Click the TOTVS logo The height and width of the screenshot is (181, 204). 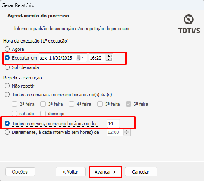click(x=189, y=24)
